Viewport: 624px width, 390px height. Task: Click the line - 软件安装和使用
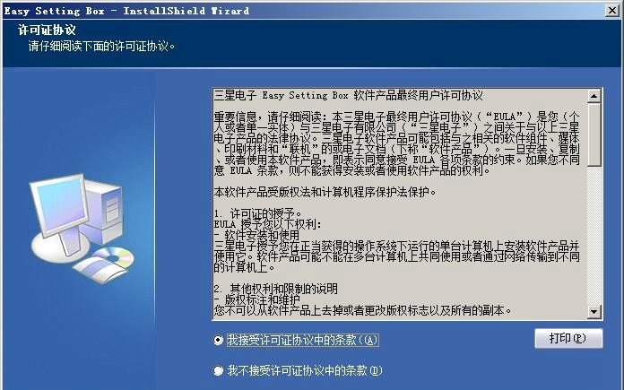pos(256,235)
